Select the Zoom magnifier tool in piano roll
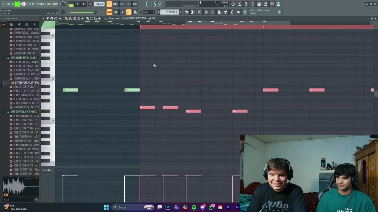This screenshot has width=378, height=212. [x=95, y=19]
